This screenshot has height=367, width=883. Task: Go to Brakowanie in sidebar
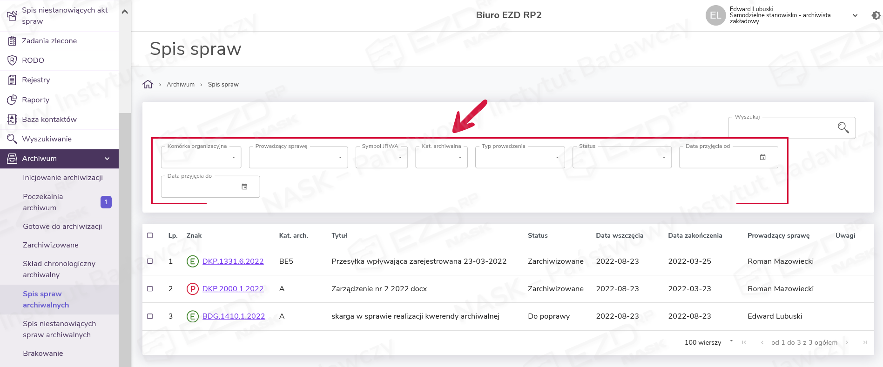click(43, 354)
